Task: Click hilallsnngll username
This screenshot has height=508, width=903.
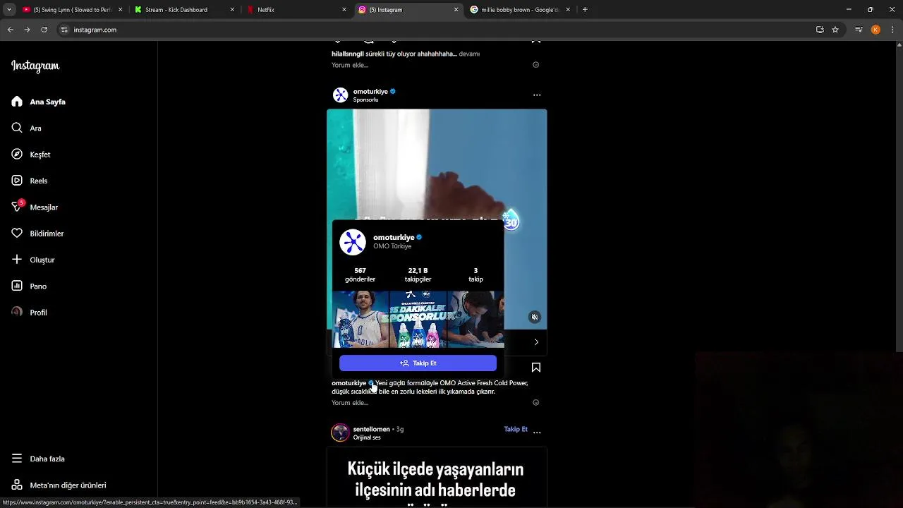Action: click(348, 54)
